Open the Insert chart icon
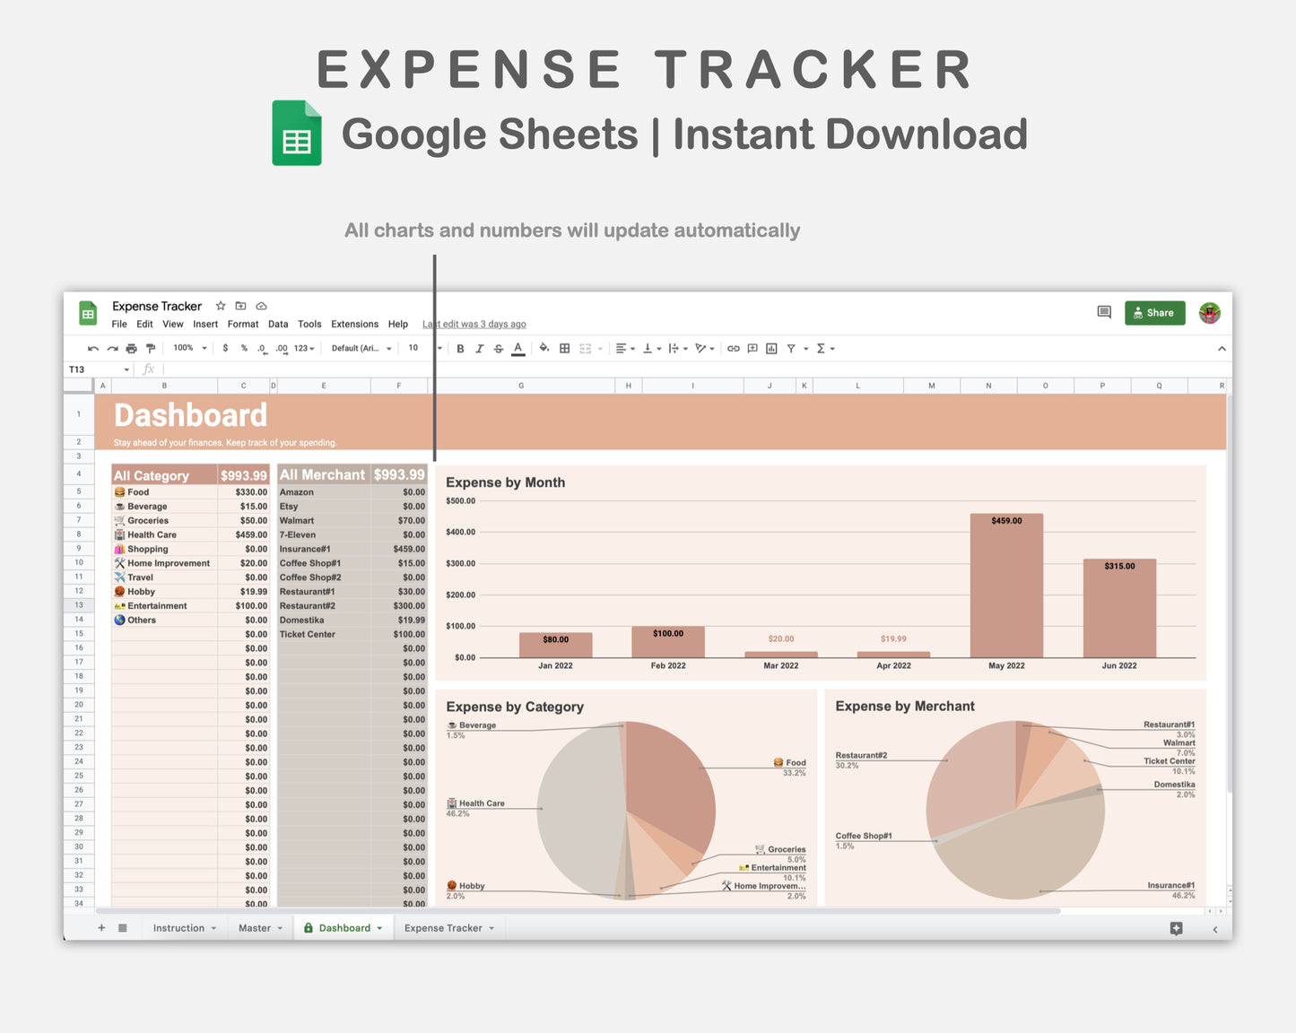The height and width of the screenshot is (1033, 1296). point(771,348)
